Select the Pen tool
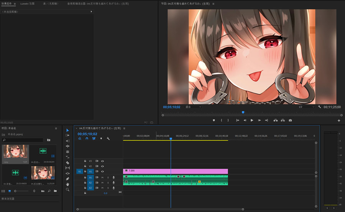Viewport: 345px width, 212px height. [x=67, y=179]
